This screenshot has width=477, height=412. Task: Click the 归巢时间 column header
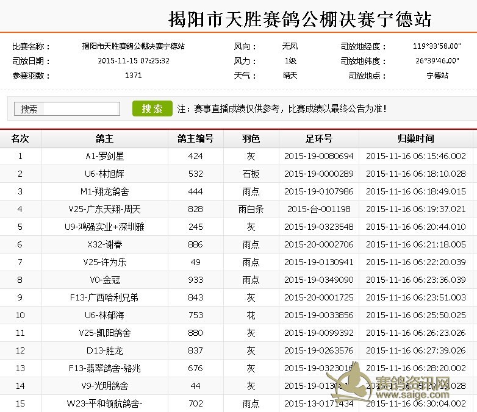(x=415, y=138)
